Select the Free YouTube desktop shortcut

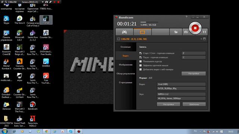[46, 79]
